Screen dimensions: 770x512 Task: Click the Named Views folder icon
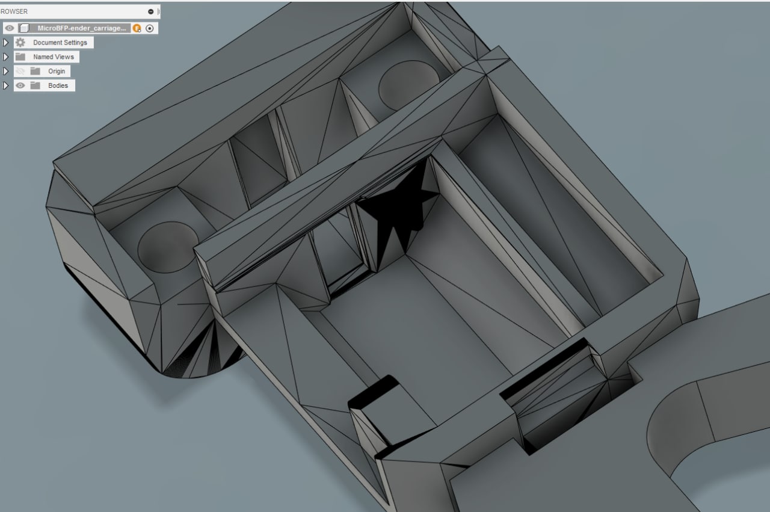pyautogui.click(x=20, y=57)
